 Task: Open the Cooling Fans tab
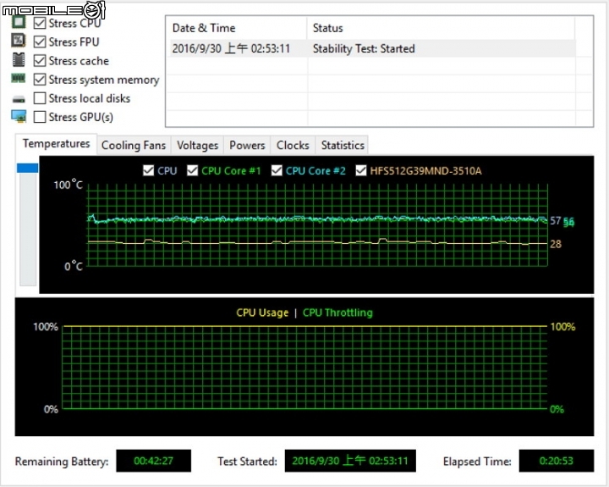134,146
